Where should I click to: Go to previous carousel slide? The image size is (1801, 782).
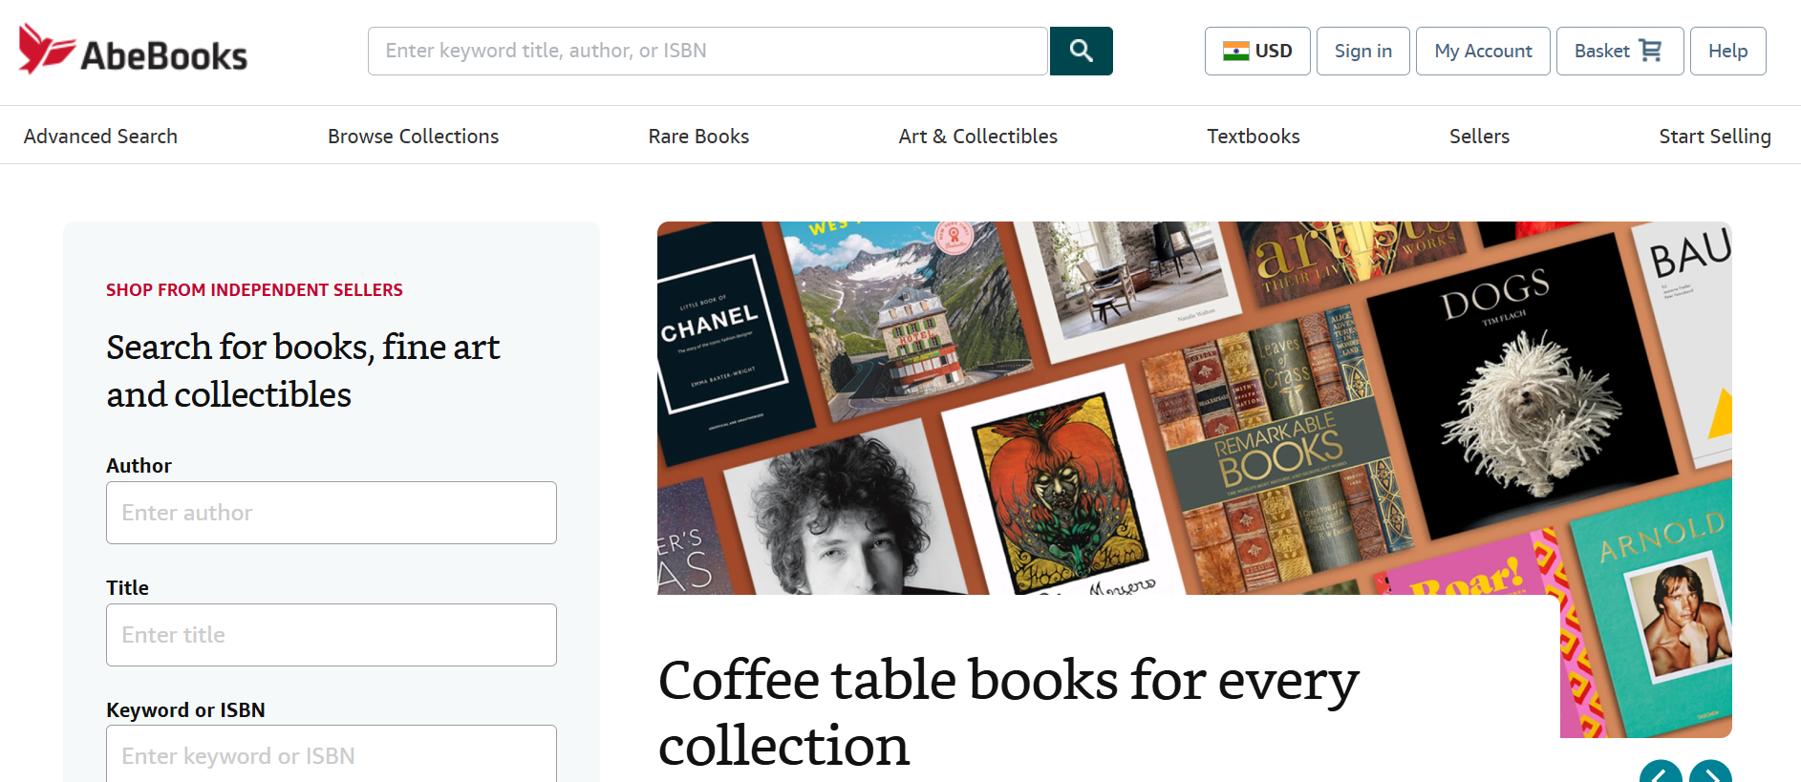pos(1661,773)
